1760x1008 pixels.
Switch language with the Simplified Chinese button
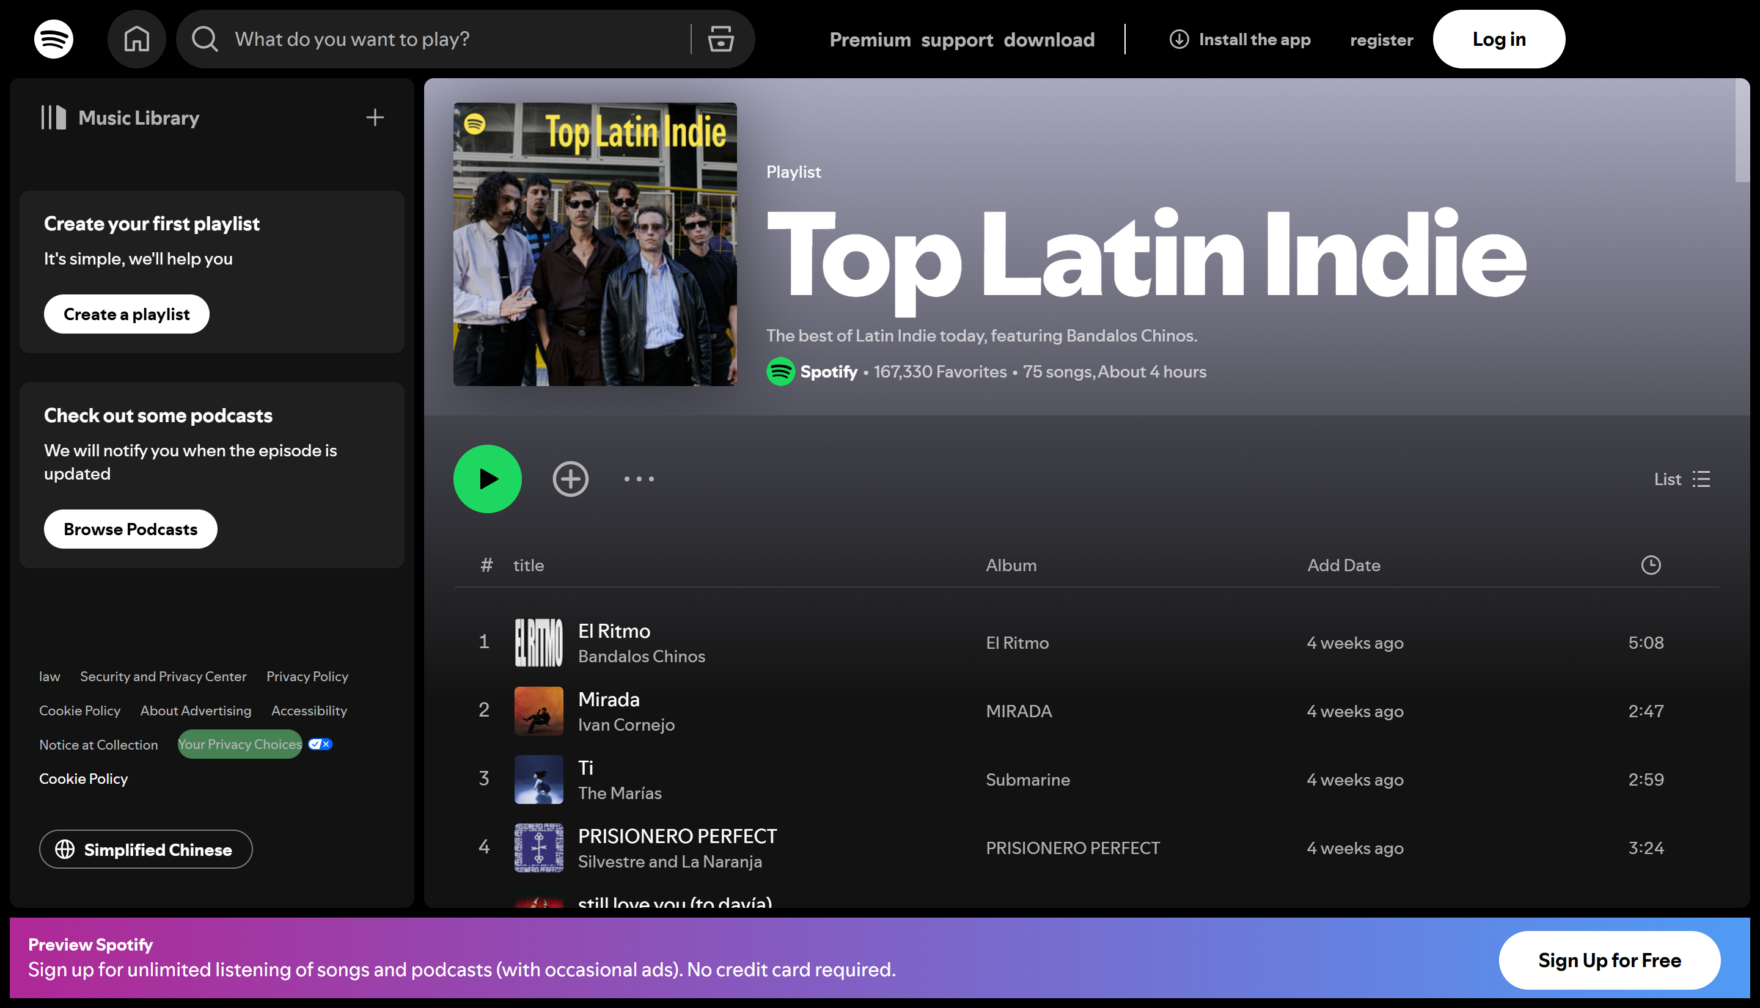[x=145, y=849]
